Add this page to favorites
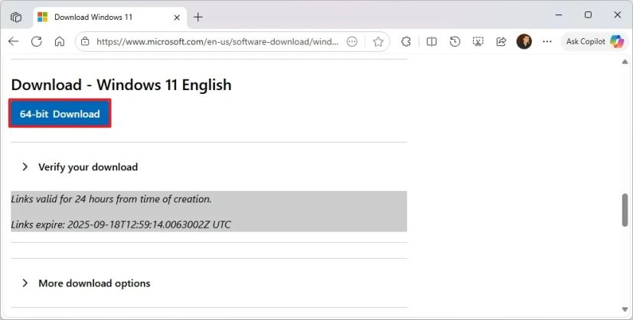 [x=378, y=42]
